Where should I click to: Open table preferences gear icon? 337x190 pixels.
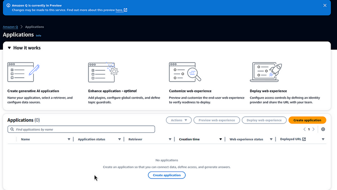click(x=323, y=129)
